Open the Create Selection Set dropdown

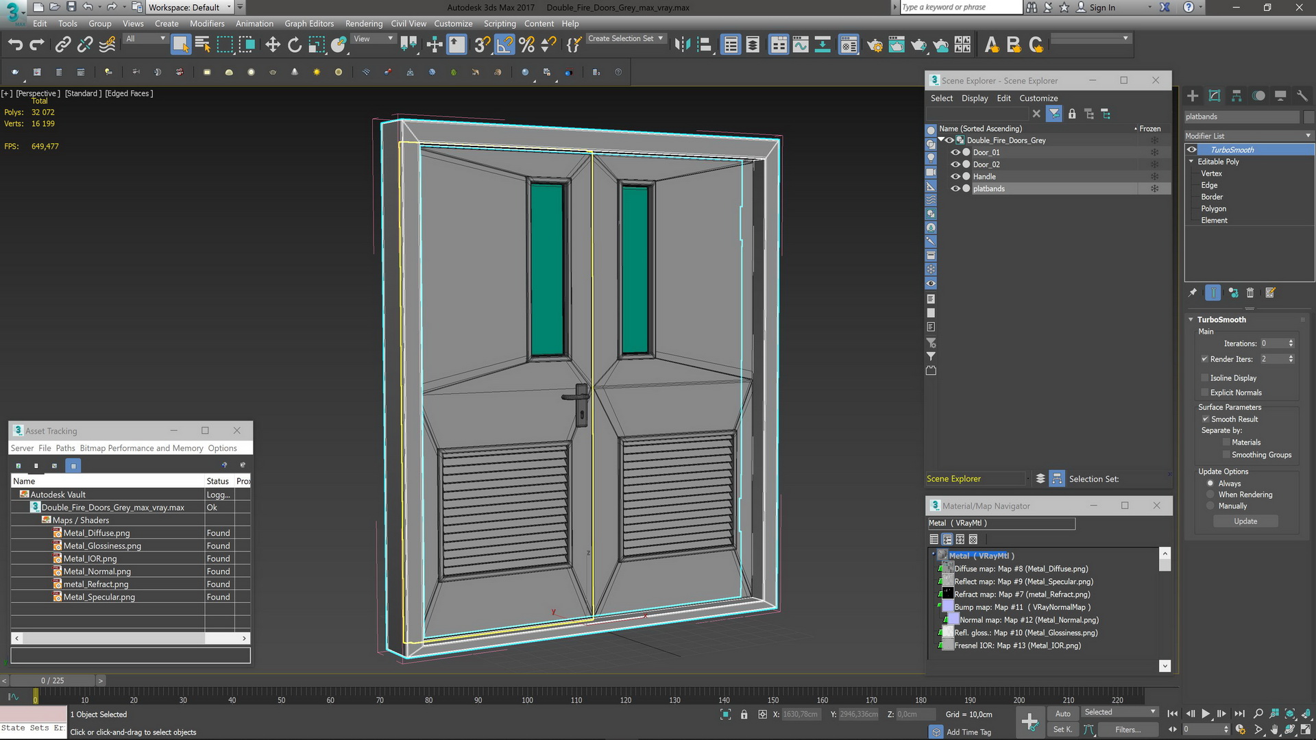tap(625, 38)
